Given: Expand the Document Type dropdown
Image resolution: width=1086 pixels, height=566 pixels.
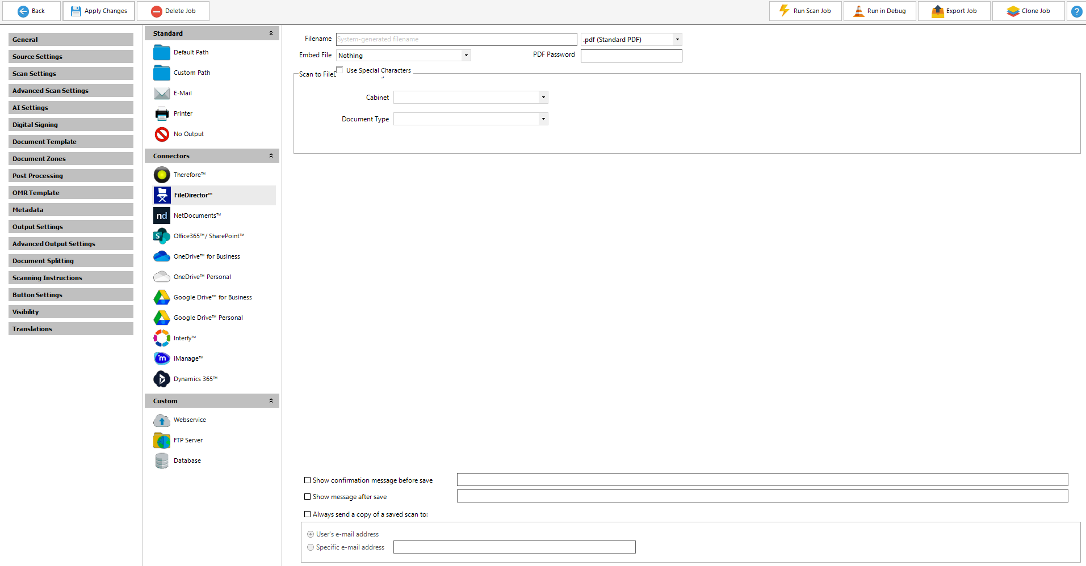Looking at the screenshot, I should pyautogui.click(x=543, y=119).
